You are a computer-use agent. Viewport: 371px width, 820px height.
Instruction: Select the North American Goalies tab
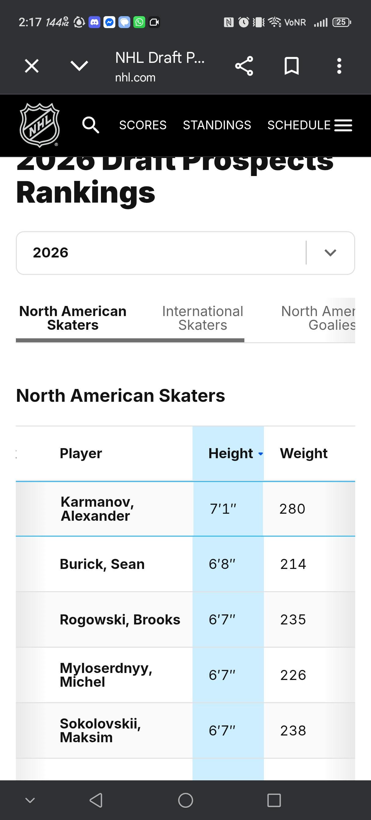318,318
